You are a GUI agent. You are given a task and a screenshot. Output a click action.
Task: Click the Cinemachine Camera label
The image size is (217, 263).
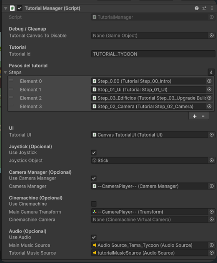pyautogui.click(x=32, y=220)
